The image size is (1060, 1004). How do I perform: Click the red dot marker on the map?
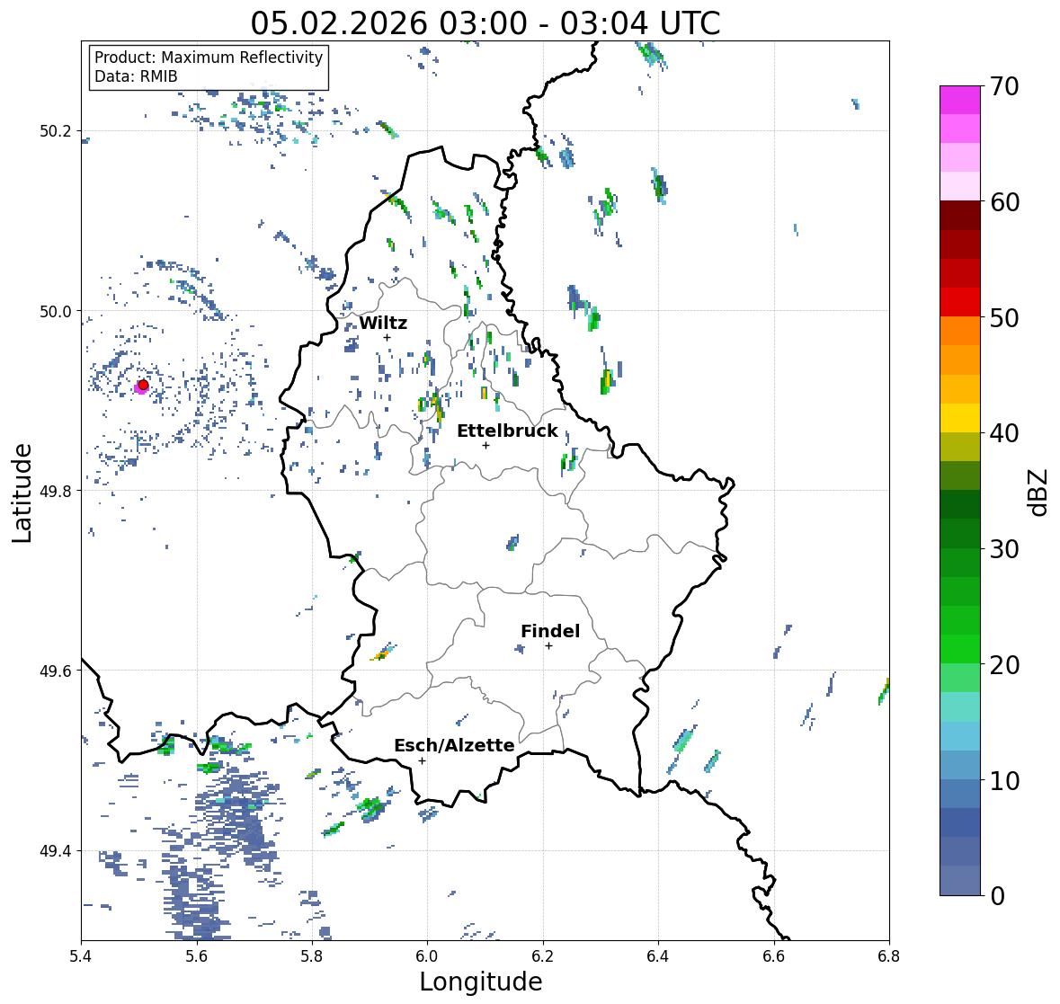[x=143, y=385]
